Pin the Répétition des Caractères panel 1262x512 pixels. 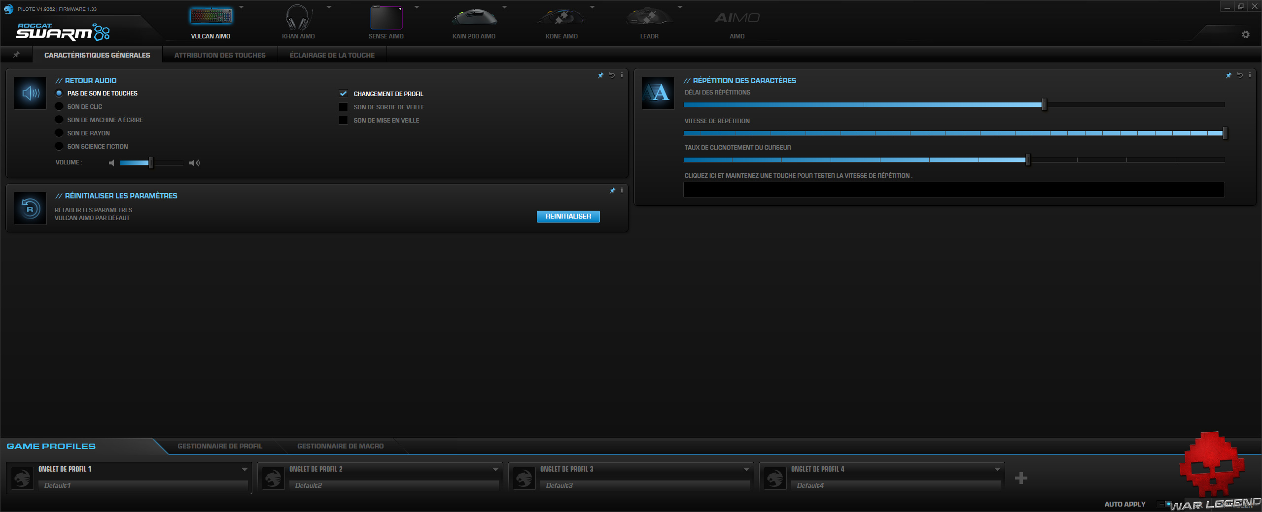tap(1228, 75)
